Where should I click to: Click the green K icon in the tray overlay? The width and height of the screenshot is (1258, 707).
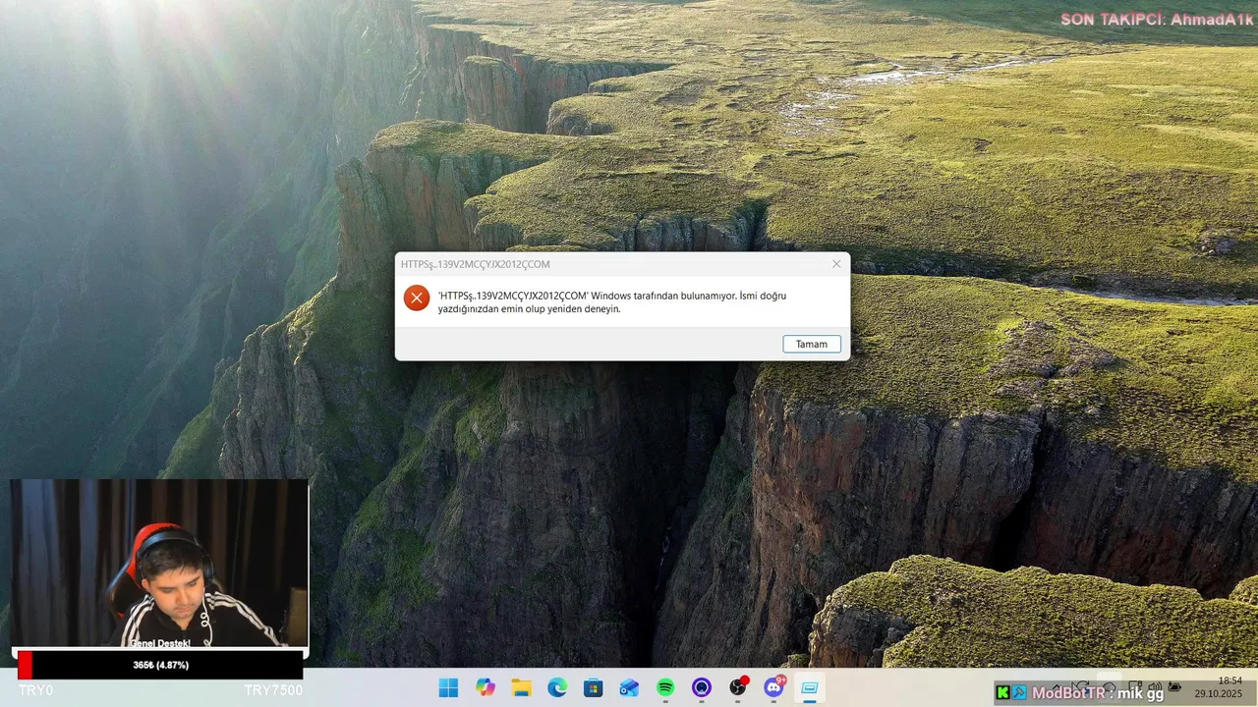1002,692
